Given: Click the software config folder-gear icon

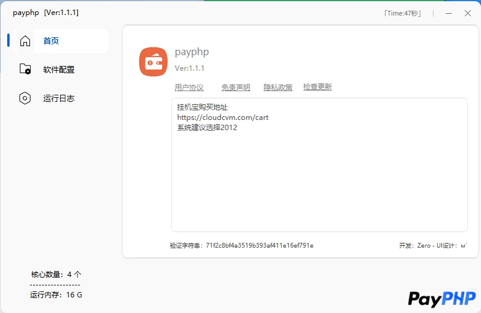Looking at the screenshot, I should (x=25, y=69).
